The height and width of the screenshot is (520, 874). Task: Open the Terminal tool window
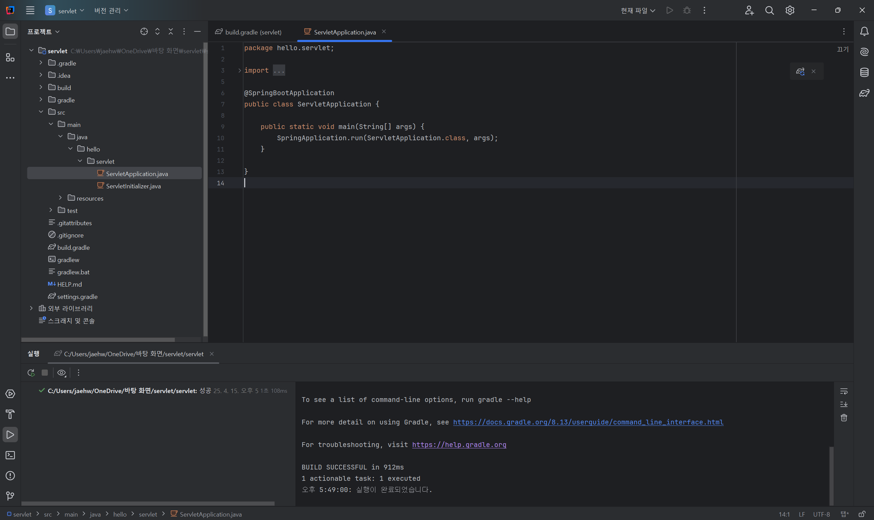(10, 455)
